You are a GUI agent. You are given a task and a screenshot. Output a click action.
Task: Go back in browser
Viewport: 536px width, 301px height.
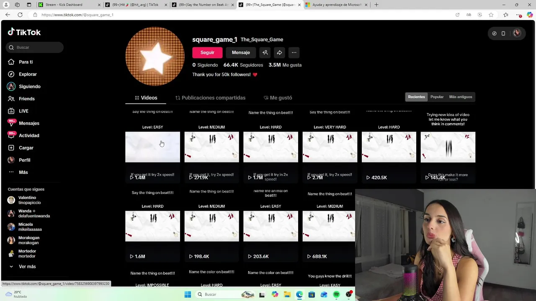(8, 15)
